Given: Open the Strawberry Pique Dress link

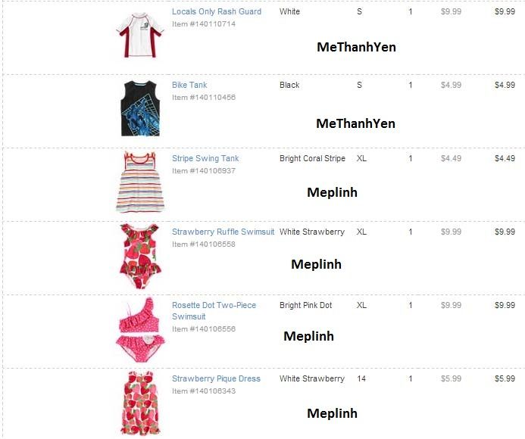Looking at the screenshot, I should [216, 378].
